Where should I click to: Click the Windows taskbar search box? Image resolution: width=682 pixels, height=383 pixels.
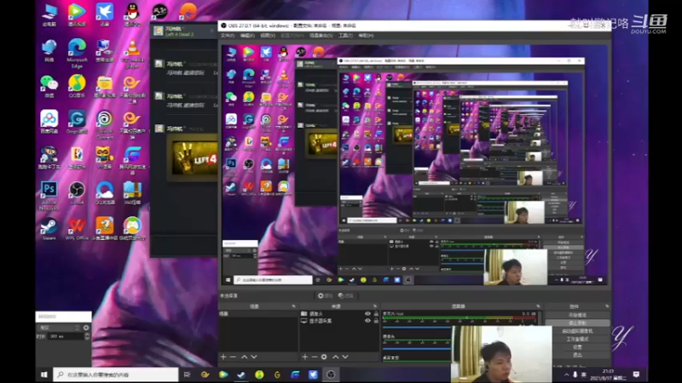(x=116, y=374)
